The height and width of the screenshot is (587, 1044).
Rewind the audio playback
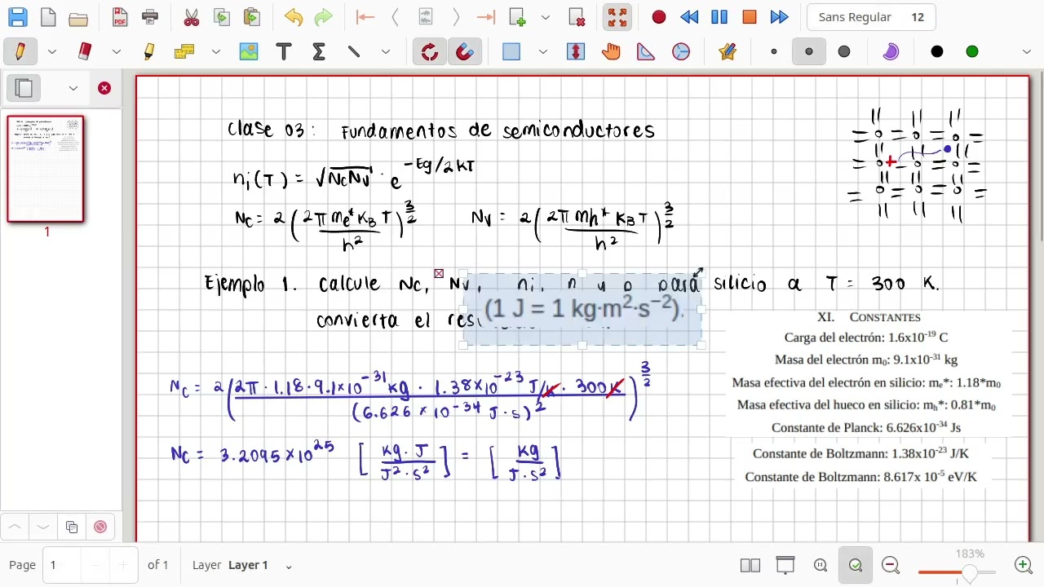click(x=689, y=17)
